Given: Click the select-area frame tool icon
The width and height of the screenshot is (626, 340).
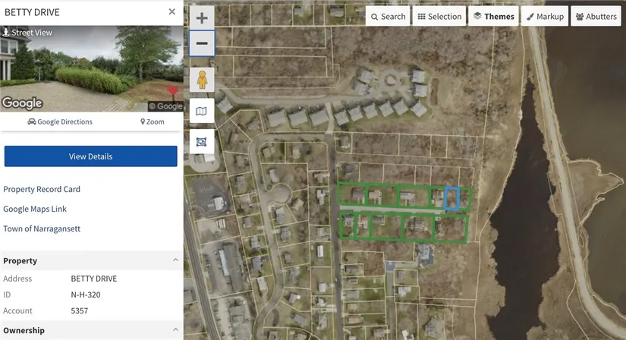Looking at the screenshot, I should point(202,141).
